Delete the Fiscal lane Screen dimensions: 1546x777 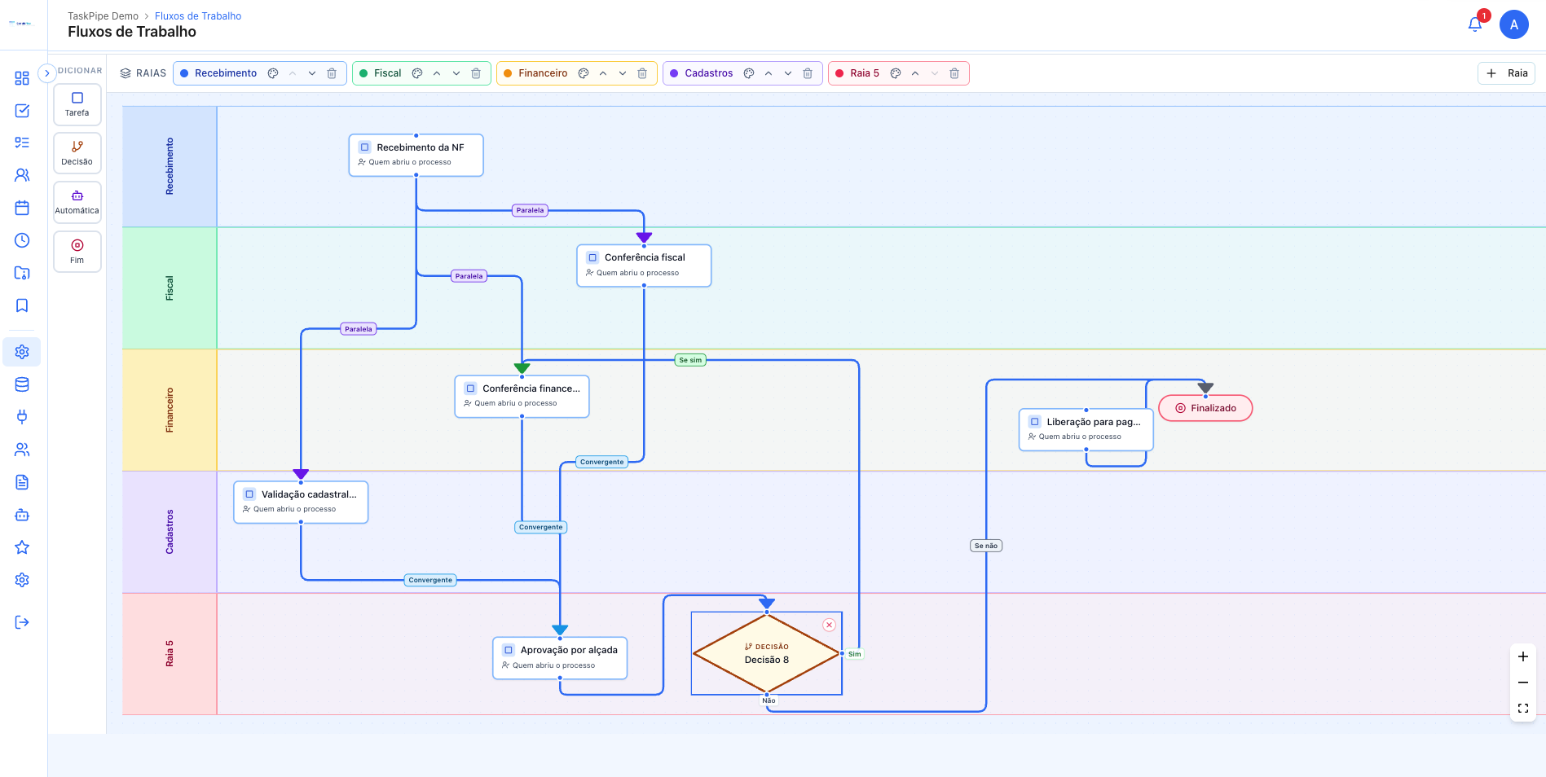pos(476,73)
